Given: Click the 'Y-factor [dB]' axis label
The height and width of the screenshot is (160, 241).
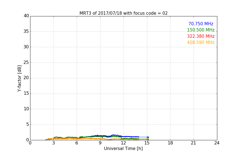Looking at the screenshot, I should (19, 78).
